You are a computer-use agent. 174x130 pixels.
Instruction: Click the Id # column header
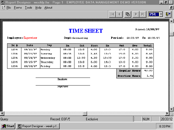(x=15, y=46)
